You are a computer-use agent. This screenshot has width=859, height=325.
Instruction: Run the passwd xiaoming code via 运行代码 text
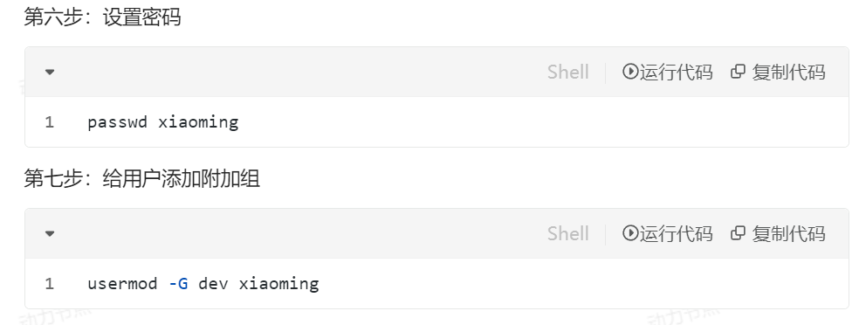[676, 72]
